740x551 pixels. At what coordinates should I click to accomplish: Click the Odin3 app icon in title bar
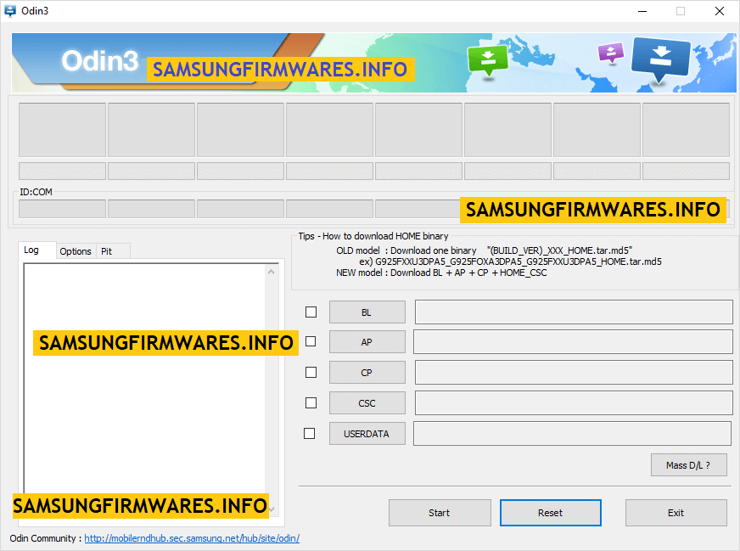click(10, 11)
